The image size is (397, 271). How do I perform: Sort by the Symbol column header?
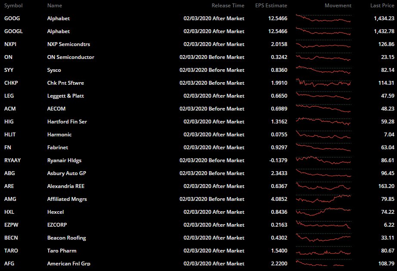[13, 6]
